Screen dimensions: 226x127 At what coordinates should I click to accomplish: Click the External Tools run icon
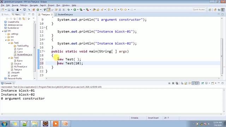(x=87, y=10)
